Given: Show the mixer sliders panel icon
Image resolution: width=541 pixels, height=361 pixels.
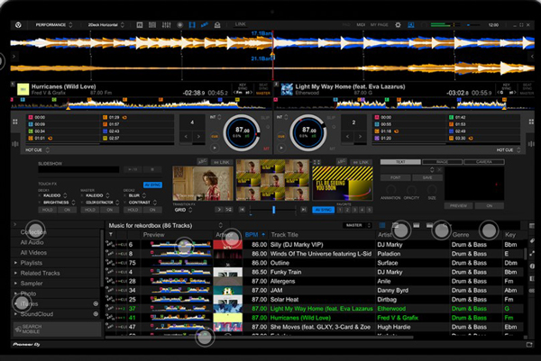Looking at the screenshot, I should tap(166, 25).
